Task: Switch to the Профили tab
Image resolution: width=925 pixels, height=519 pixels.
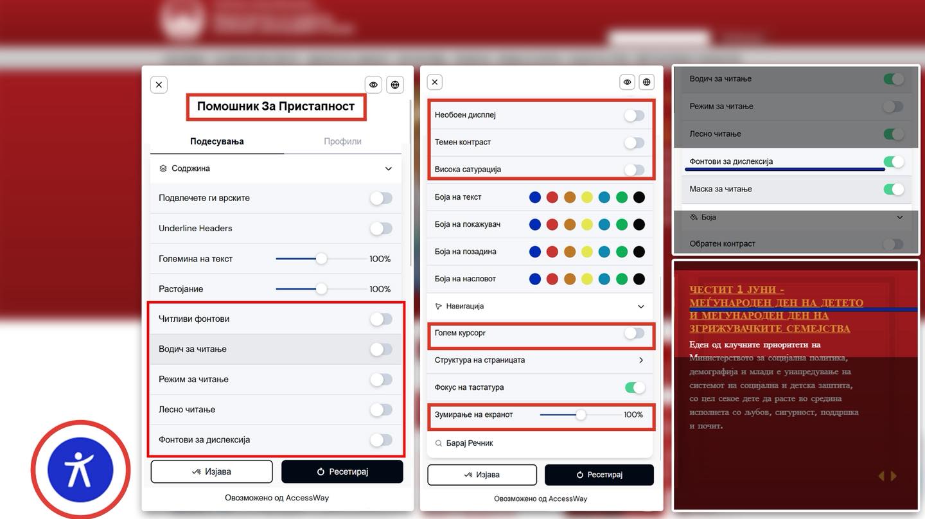Action: click(342, 141)
